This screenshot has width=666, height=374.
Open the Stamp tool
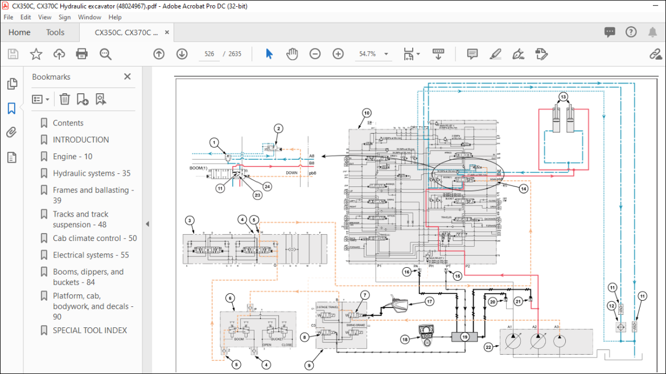pyautogui.click(x=541, y=54)
